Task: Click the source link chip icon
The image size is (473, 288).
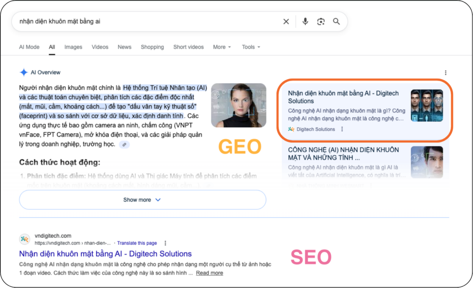Action: [x=124, y=144]
